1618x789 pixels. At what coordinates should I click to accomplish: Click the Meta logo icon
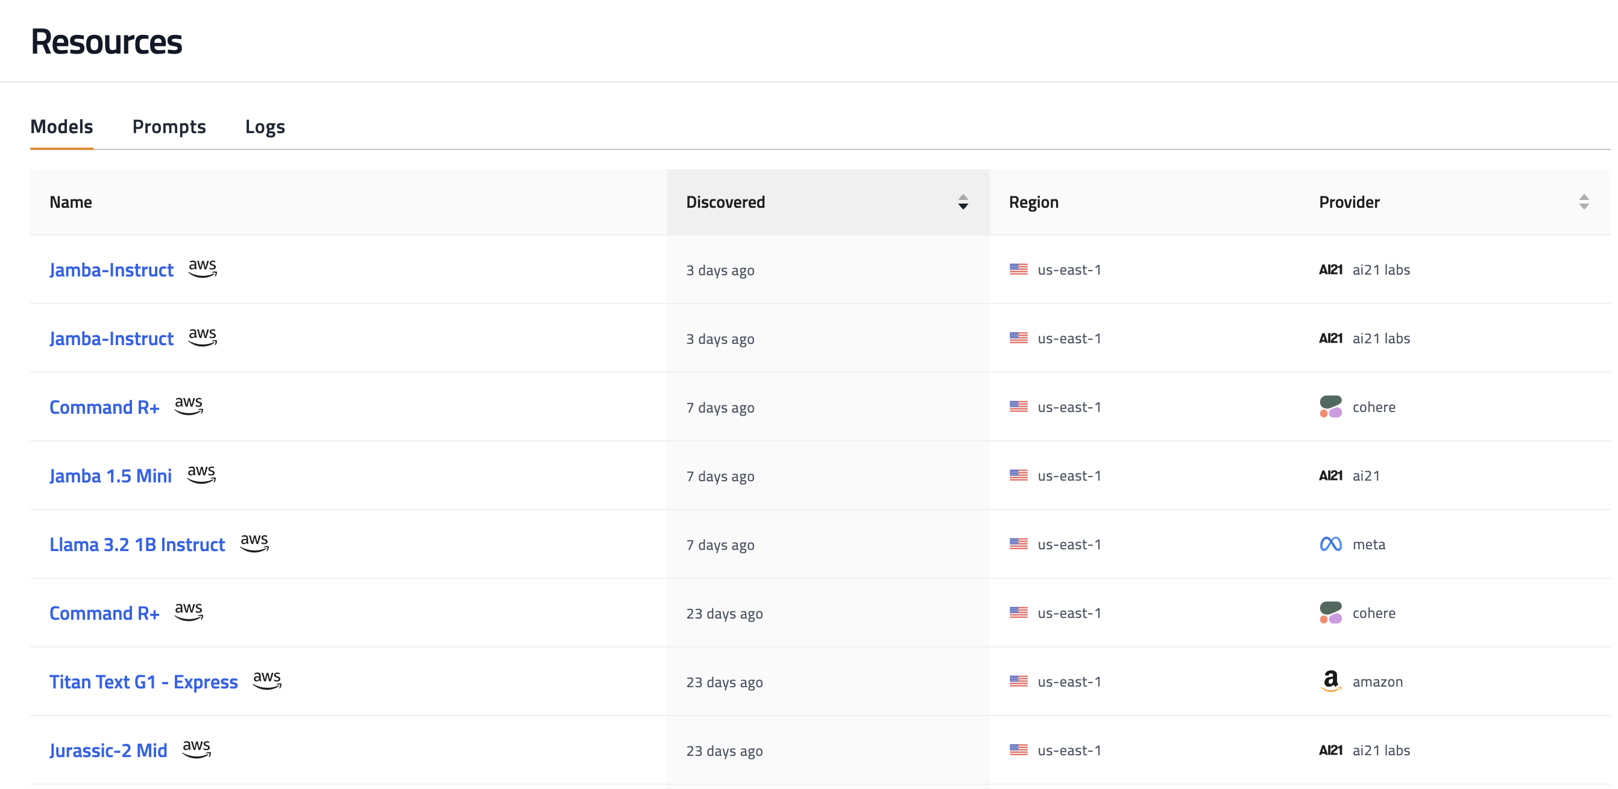click(1330, 544)
